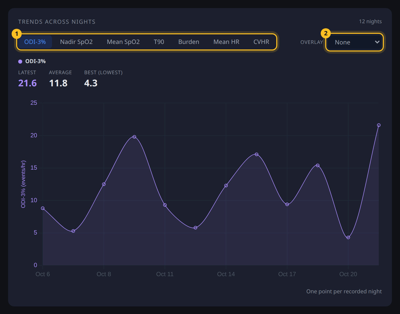
Task: Click the ODI-3% (events/hr) axis title
Action: [x=23, y=184]
